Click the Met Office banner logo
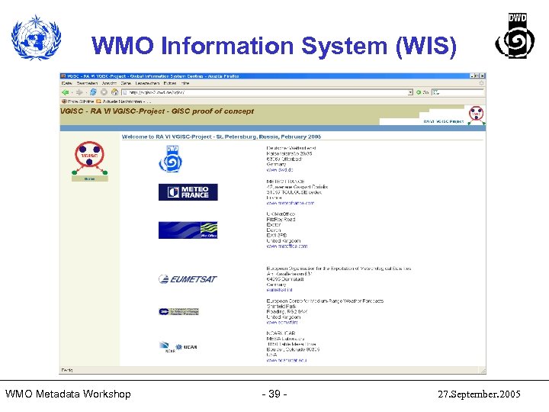The width and height of the screenshot is (549, 412). point(188,230)
